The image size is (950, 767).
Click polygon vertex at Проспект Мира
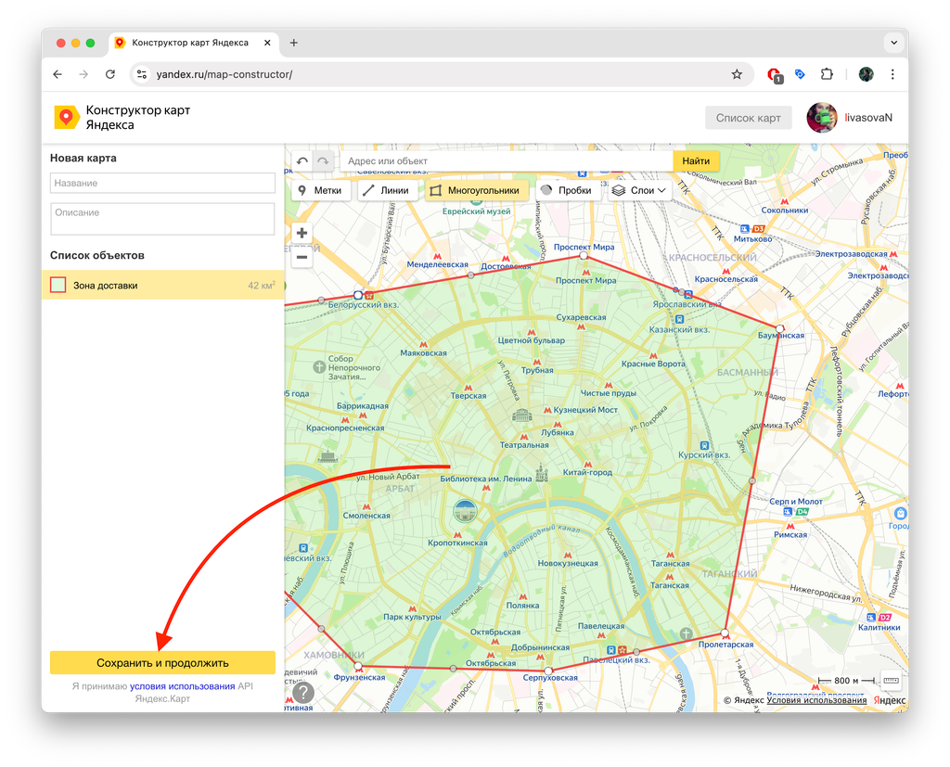point(584,256)
